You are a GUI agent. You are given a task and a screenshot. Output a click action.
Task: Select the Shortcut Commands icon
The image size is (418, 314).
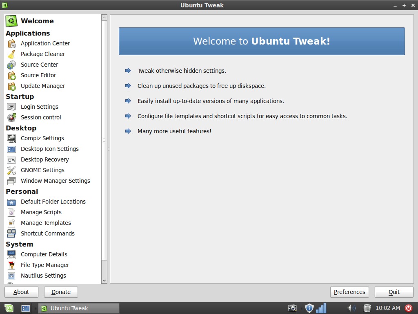click(x=11, y=233)
